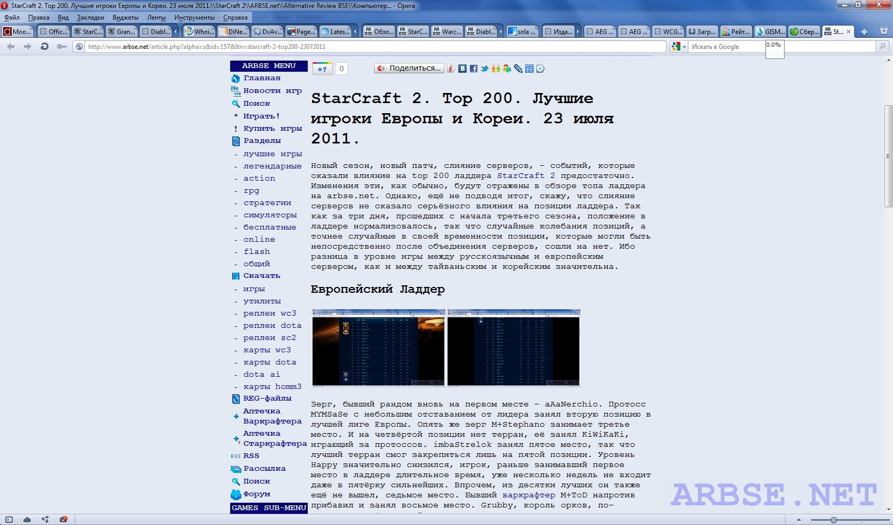893x525 pixels.
Task: Open the Ленты menu
Action: coord(156,18)
